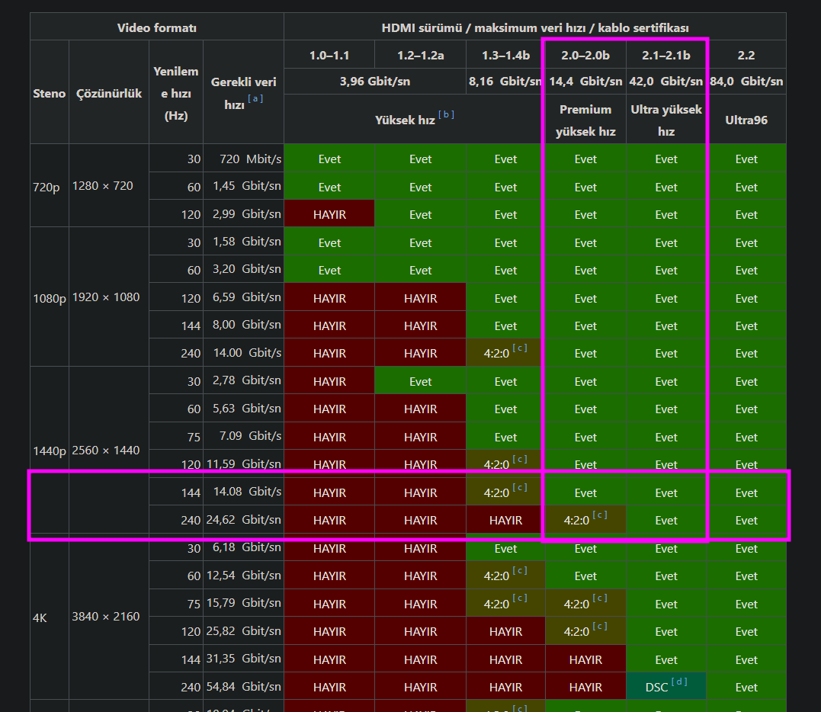Screen dimensions: 821x712
Task: Open footnote [b] next to Yüksek hız
Action: coord(446,114)
